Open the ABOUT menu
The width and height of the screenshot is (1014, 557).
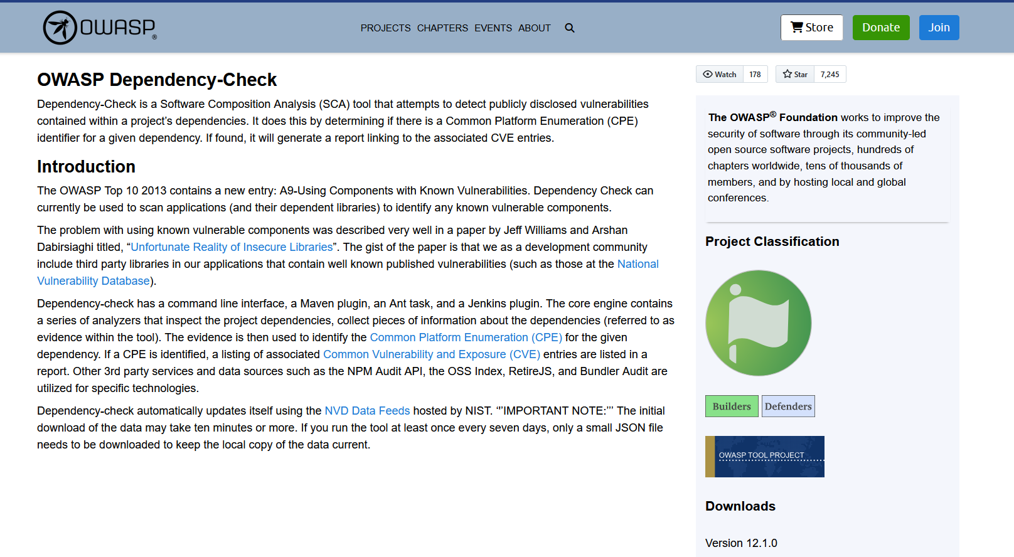point(535,28)
